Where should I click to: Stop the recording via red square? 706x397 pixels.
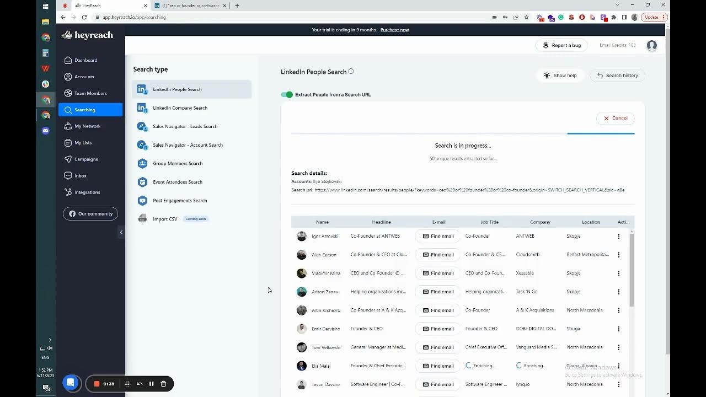(97, 384)
